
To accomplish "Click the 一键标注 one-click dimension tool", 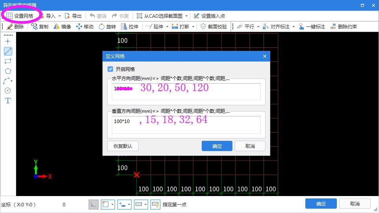I will pyautogui.click(x=312, y=27).
